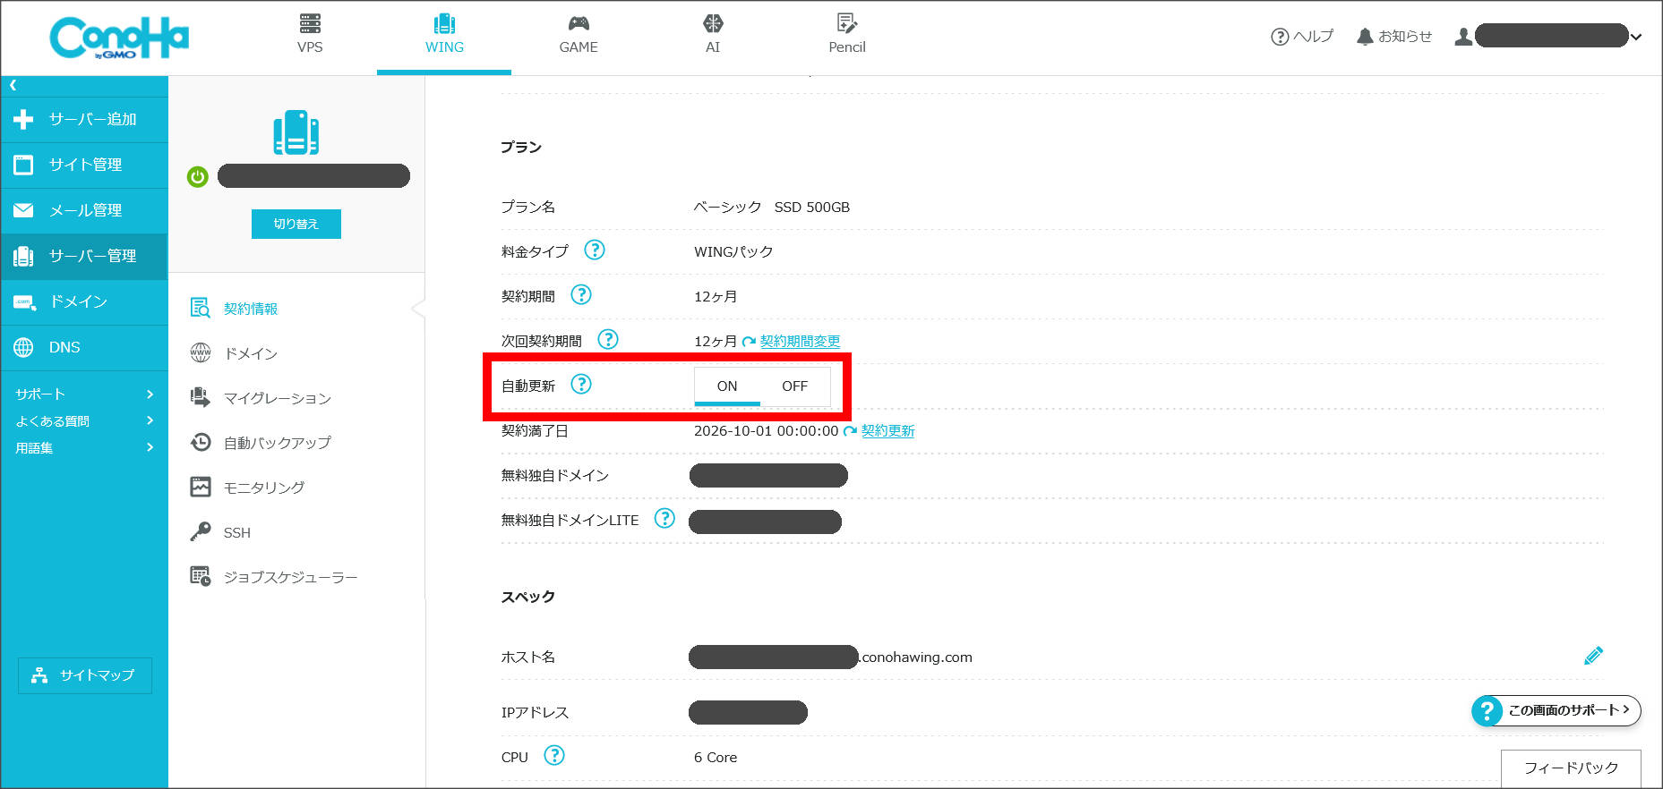Click help icon next to 契約期間
The height and width of the screenshot is (789, 1663).
(x=581, y=294)
